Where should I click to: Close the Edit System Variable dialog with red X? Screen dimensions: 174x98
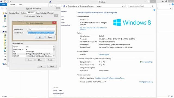click(54, 23)
